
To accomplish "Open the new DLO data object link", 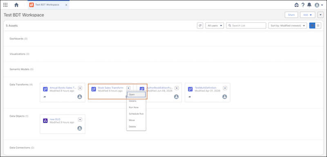I will tap(55, 119).
